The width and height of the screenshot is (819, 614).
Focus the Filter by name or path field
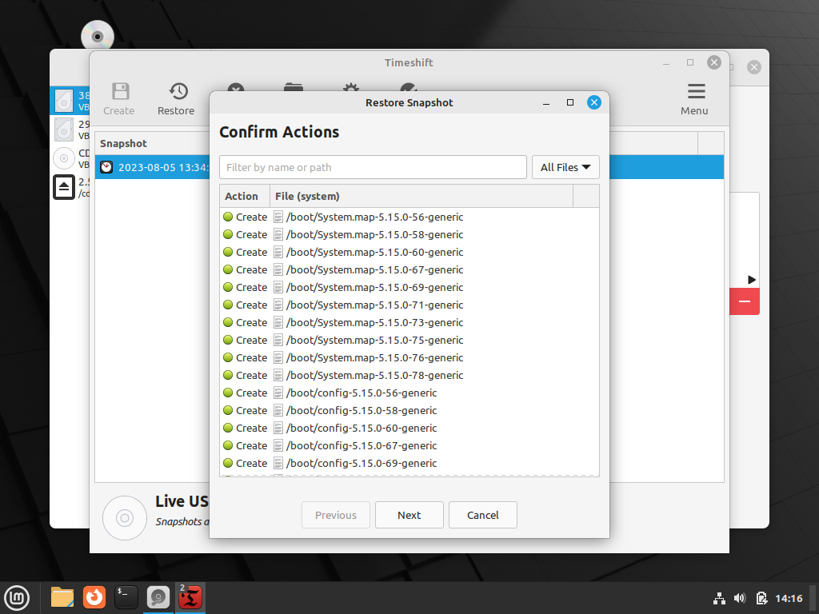pos(373,168)
